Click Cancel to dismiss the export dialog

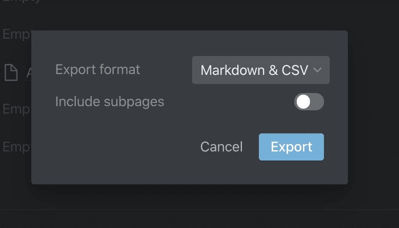(221, 147)
